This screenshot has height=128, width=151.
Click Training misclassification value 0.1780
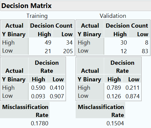(x=39, y=123)
